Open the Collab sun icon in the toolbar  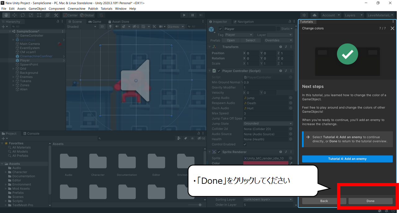[x=304, y=15]
